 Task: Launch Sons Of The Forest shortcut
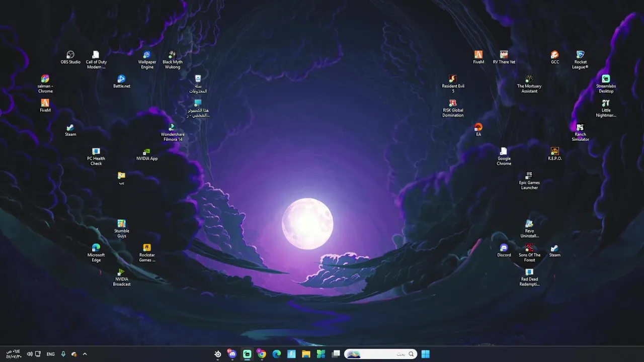529,253
